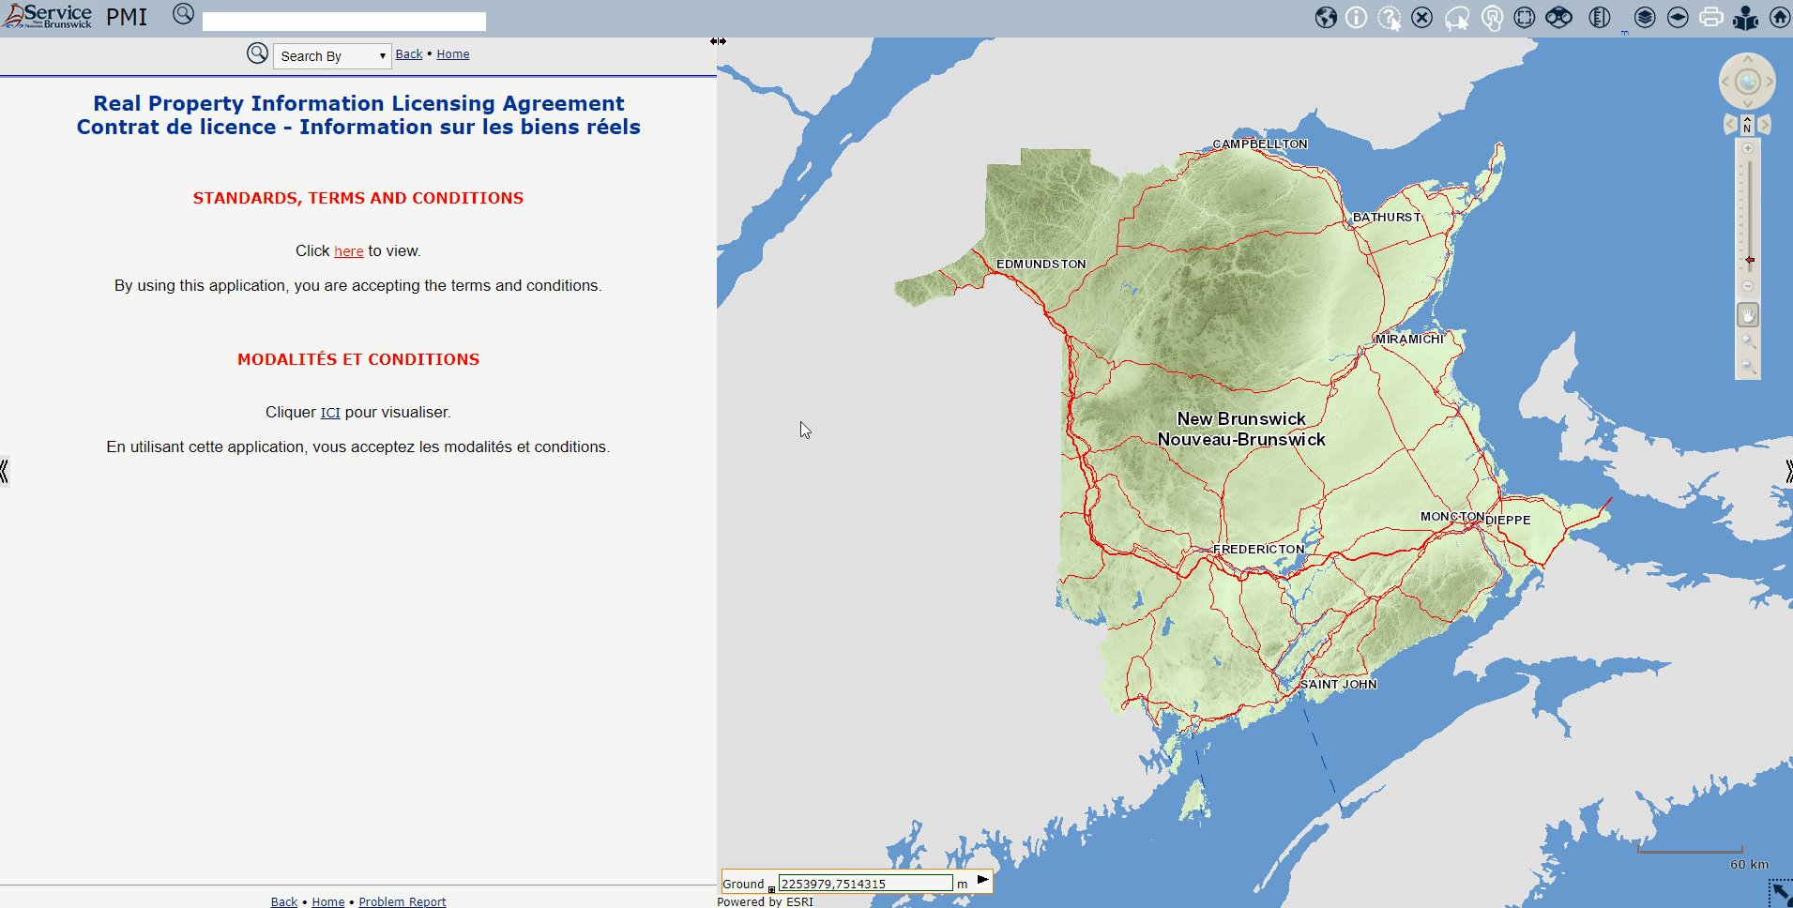Pan map south with down arrow

click(x=1747, y=103)
